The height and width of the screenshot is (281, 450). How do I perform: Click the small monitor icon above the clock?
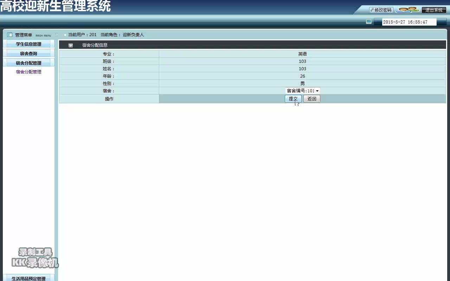pos(368,21)
